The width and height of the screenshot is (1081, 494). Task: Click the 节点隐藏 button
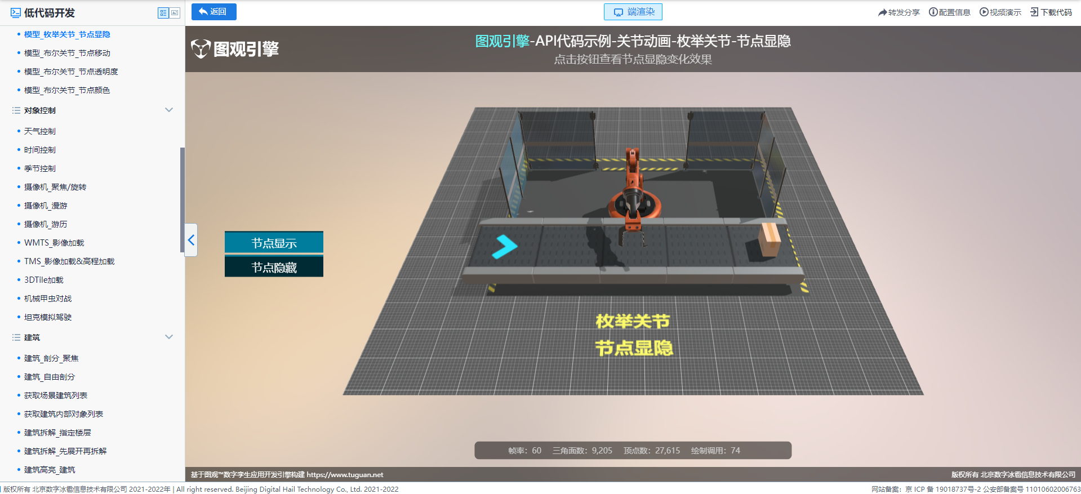(x=274, y=267)
